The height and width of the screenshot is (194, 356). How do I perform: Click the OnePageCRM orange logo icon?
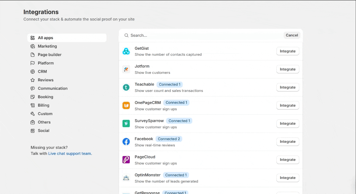pos(126,105)
